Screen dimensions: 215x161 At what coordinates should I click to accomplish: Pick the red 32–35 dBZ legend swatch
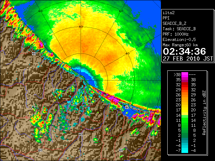coord(185,85)
